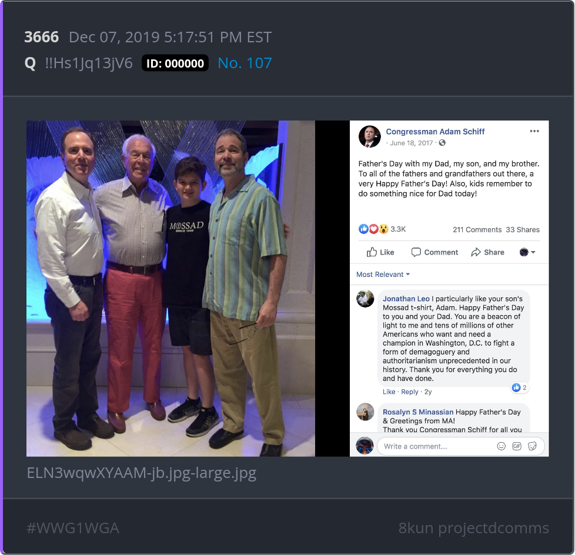
Task: Click the No. 107 post number link
Action: coord(245,63)
